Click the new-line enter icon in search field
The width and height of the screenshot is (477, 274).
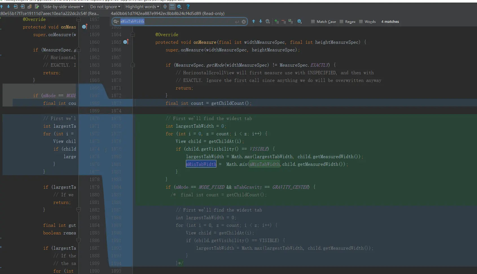pos(237,22)
